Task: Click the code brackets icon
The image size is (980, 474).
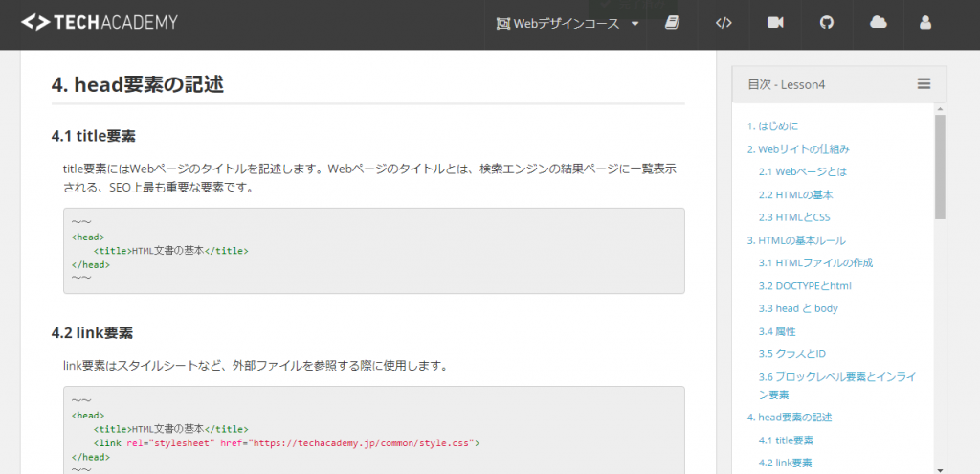Action: click(724, 23)
